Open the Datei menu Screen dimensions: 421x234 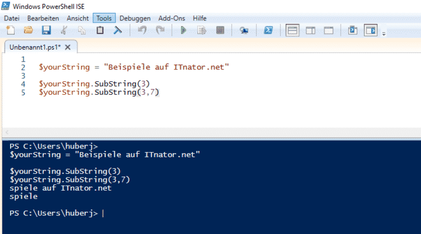point(12,19)
